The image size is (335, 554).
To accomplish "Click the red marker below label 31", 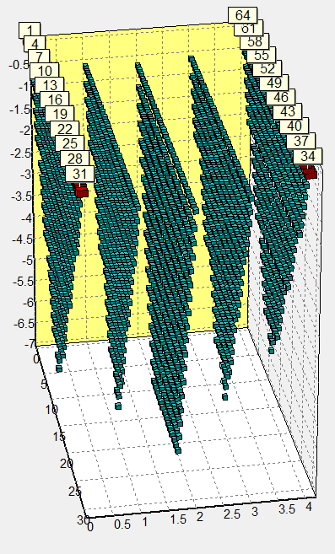I will tap(81, 191).
